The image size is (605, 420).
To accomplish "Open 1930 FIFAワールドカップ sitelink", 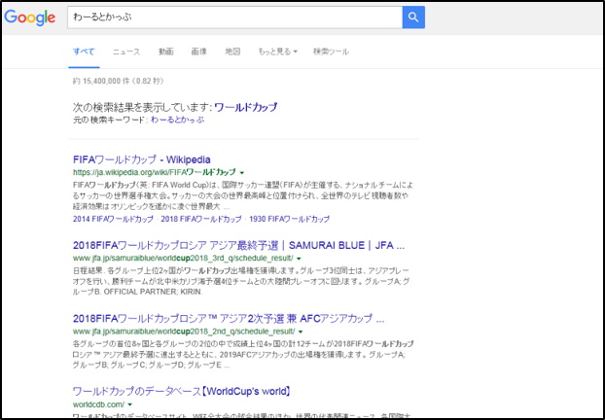I will pos(290,219).
